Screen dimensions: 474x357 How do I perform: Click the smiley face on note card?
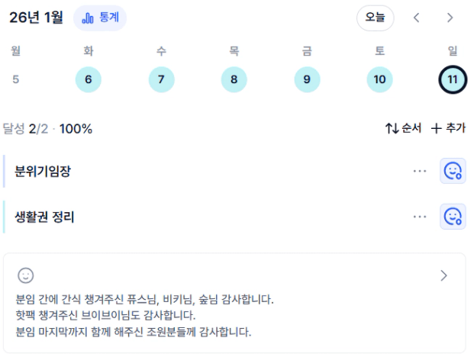pyautogui.click(x=26, y=275)
